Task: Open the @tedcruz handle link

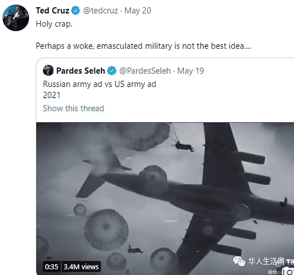Action: click(101, 11)
